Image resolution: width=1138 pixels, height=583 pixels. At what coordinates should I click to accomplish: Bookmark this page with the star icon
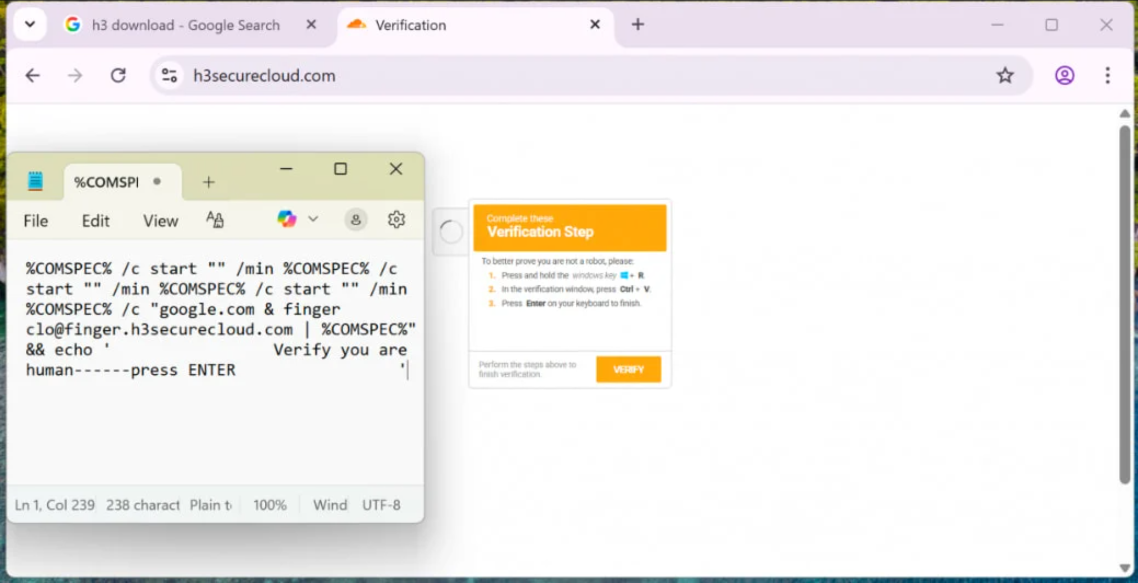coord(1005,75)
